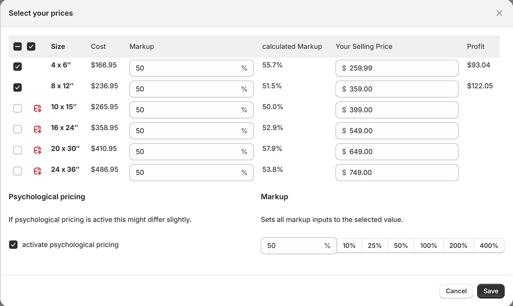Click the calculated Markup column header
This screenshot has width=513, height=306.
pyautogui.click(x=292, y=47)
